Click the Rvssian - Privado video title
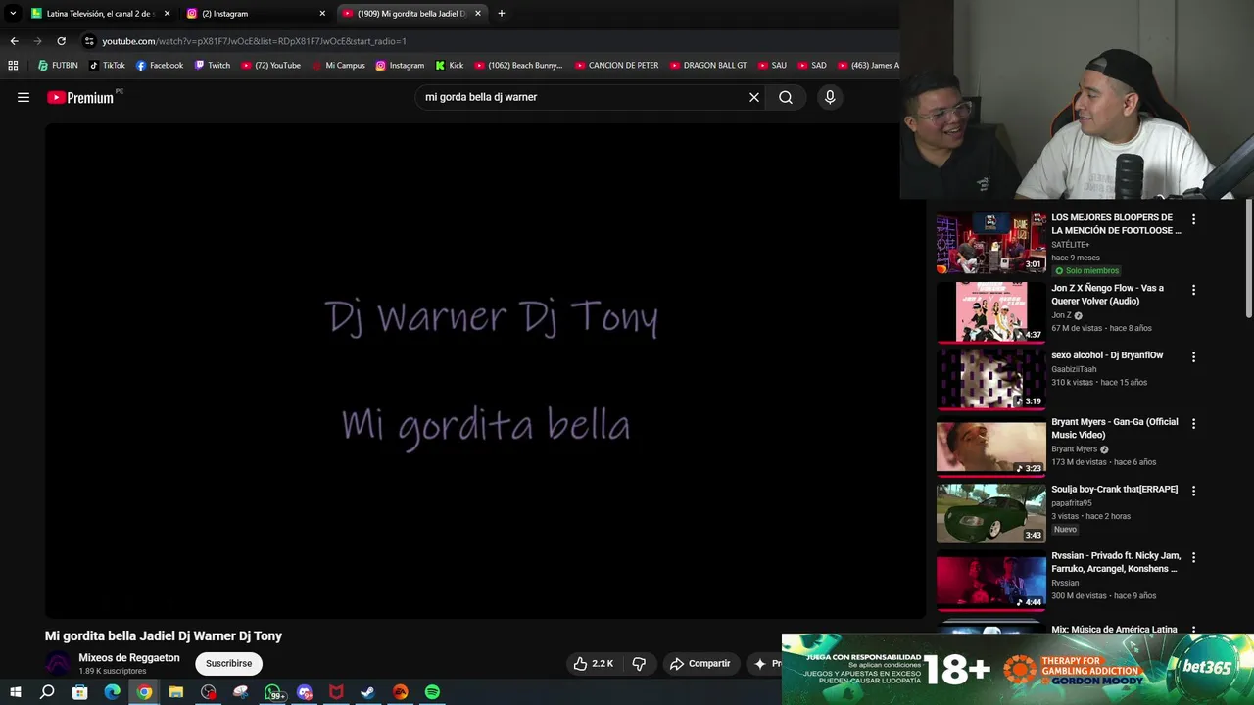 (x=1116, y=562)
